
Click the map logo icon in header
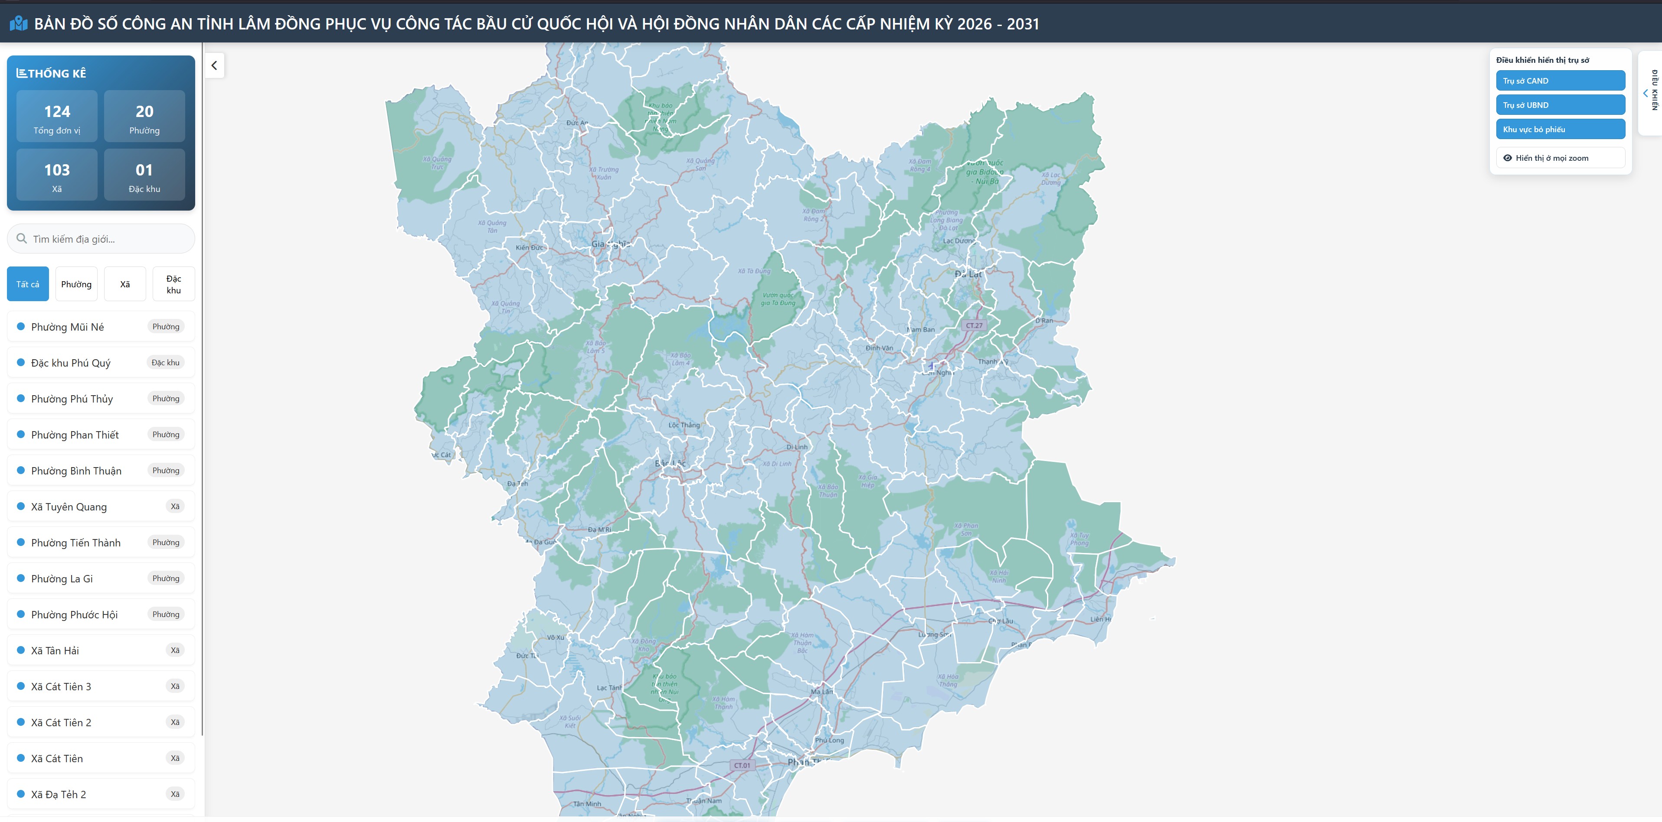(19, 24)
